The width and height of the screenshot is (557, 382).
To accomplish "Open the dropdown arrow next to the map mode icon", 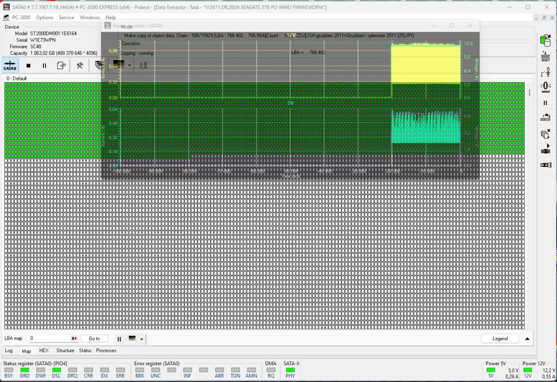I will coord(142,340).
